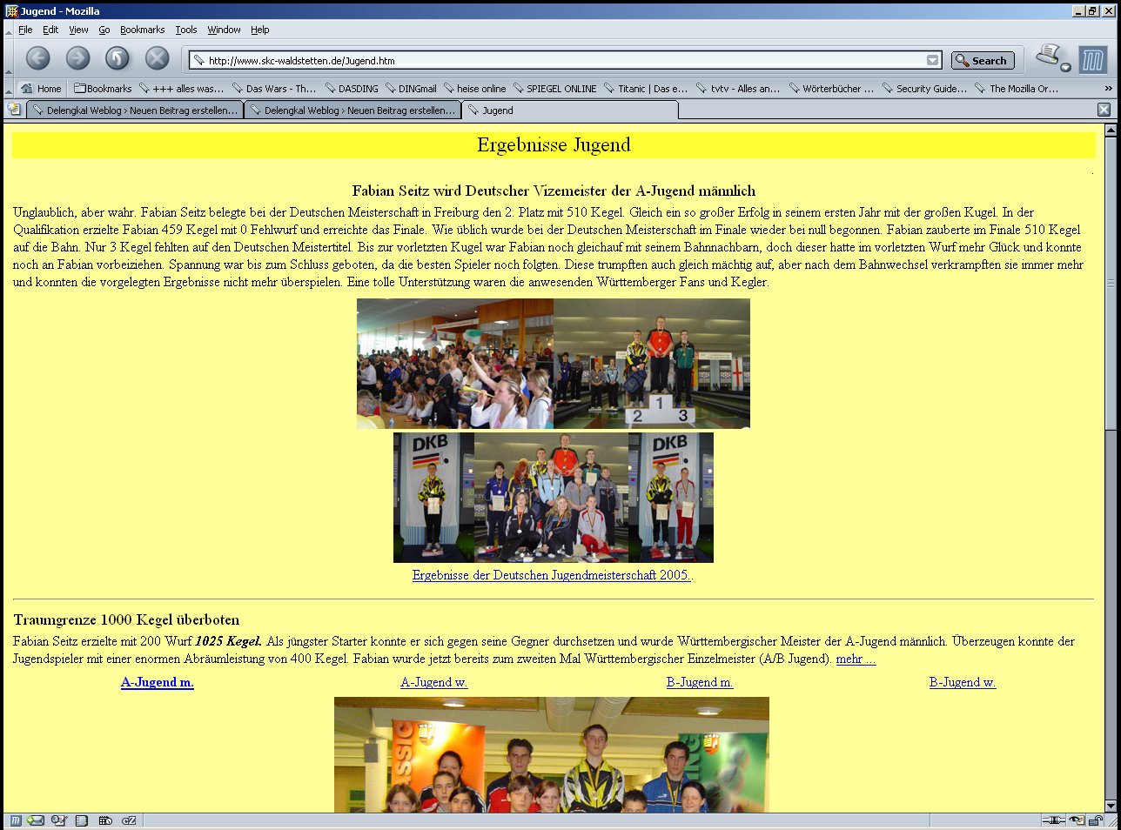Click the Print icon in the toolbar
This screenshot has height=830, width=1121.
1049,56
